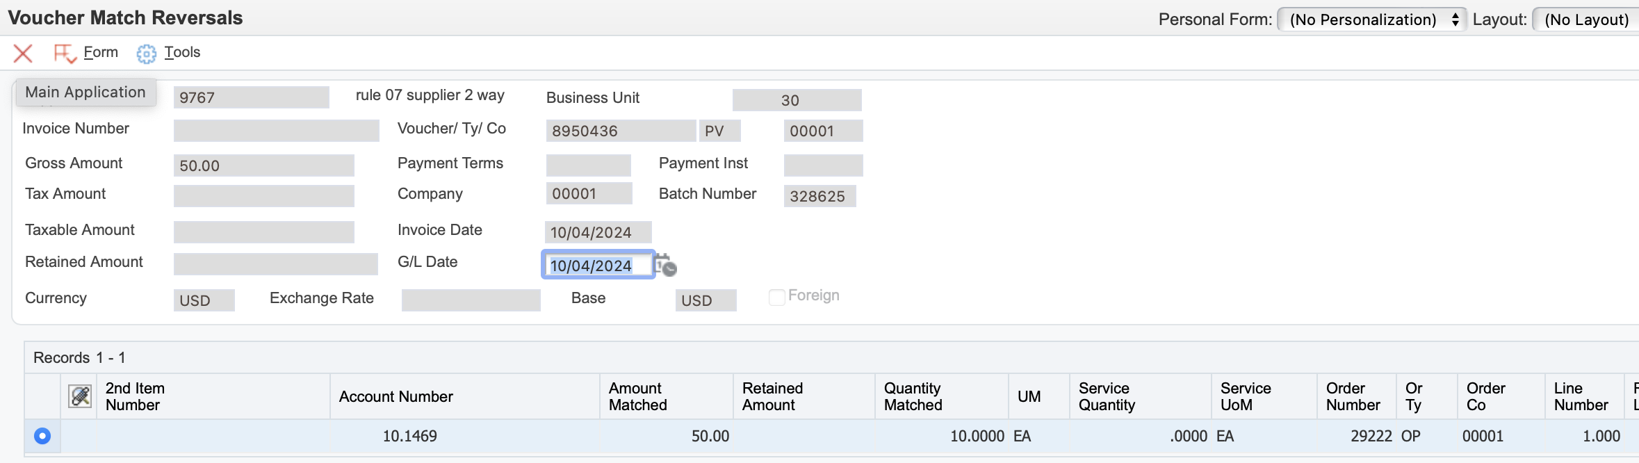Select the radio button for record row

click(42, 436)
